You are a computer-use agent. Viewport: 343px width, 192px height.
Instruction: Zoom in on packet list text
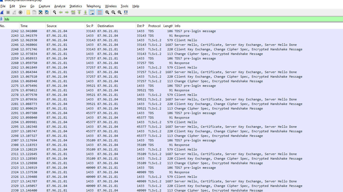(x=107, y=12)
